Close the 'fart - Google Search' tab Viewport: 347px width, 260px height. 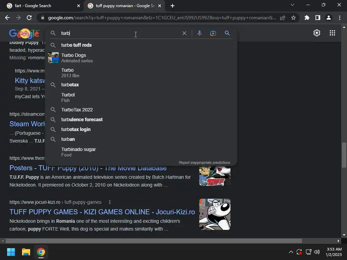click(79, 6)
